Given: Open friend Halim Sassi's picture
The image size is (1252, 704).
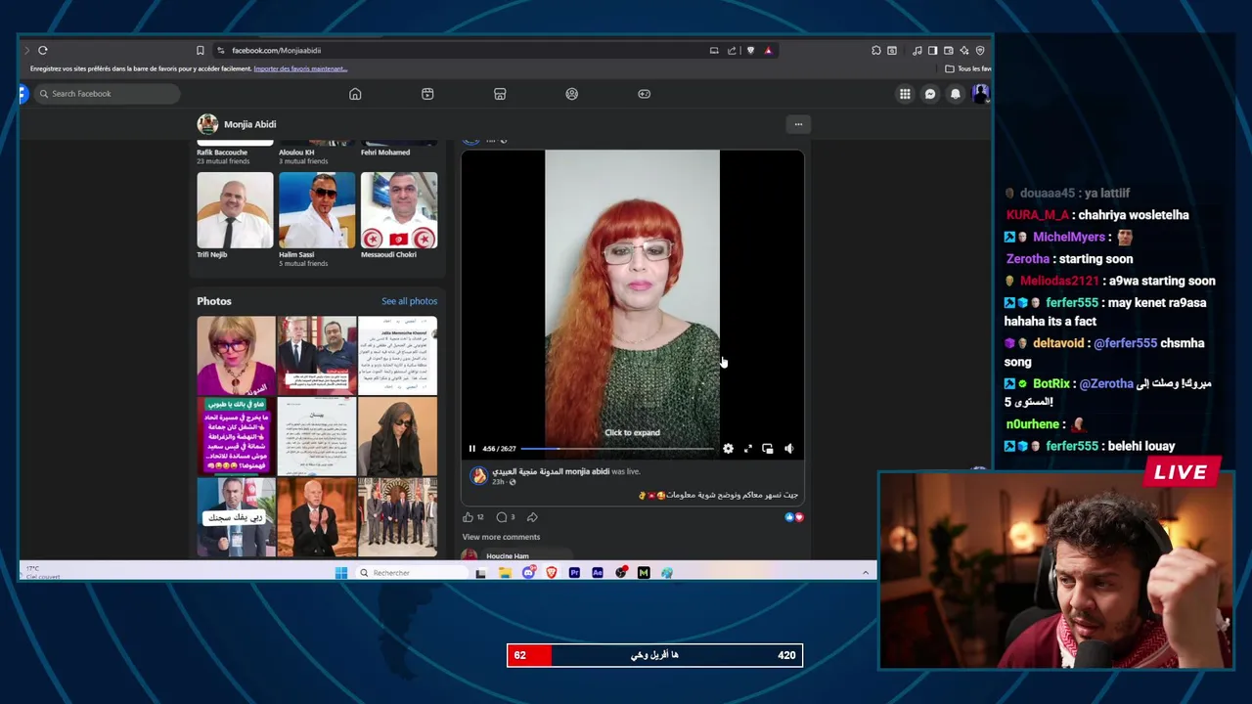Looking at the screenshot, I should coord(317,210).
